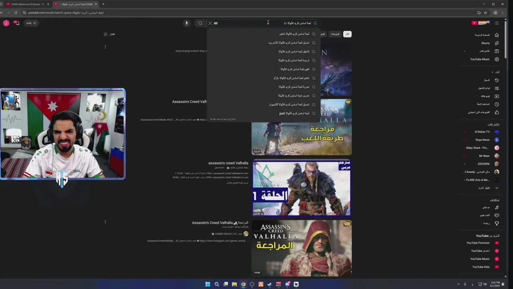Open مراجعة طريقة اللعب video thumbnail
The image size is (513, 289).
301,127
